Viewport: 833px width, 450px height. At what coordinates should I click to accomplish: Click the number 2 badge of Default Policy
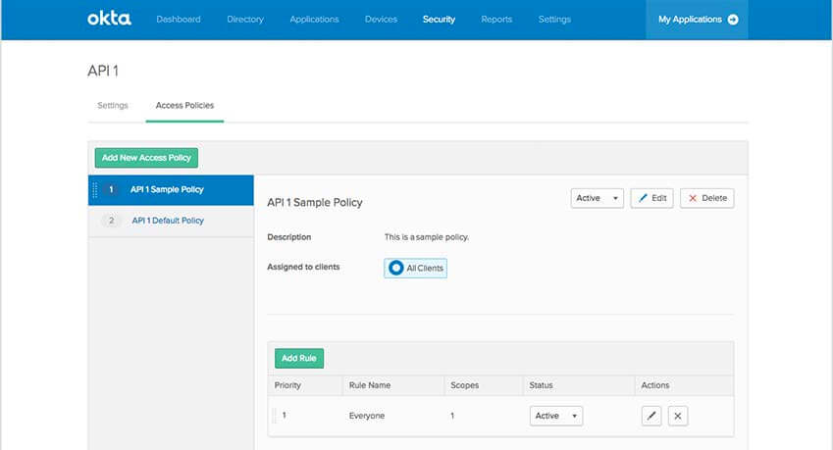[112, 221]
